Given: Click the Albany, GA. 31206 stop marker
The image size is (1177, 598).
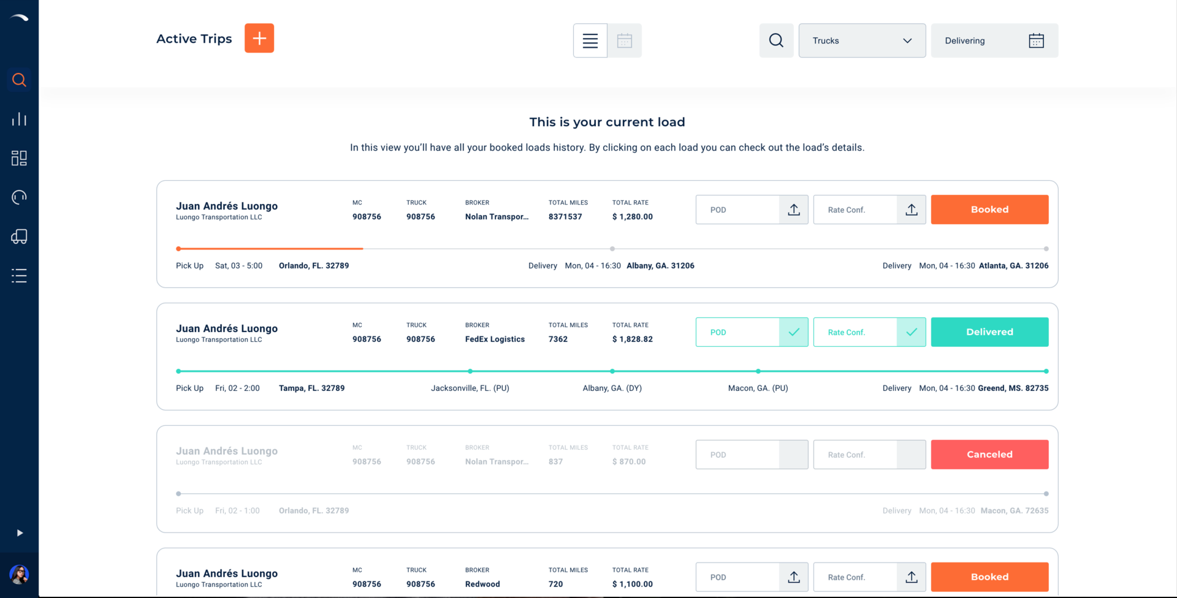Looking at the screenshot, I should tap(612, 249).
